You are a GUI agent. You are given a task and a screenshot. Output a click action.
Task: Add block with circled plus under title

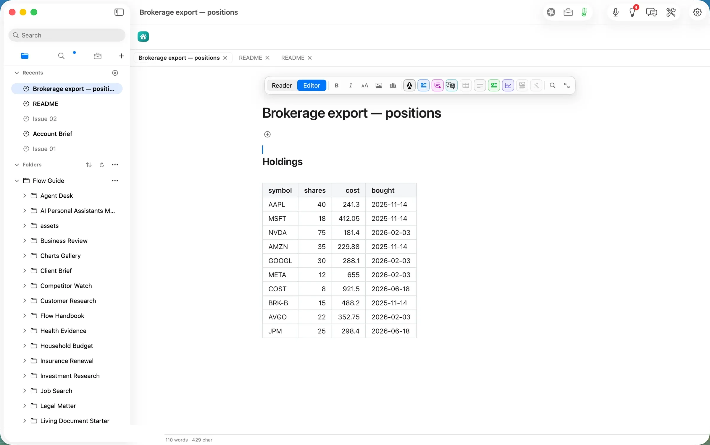(267, 134)
